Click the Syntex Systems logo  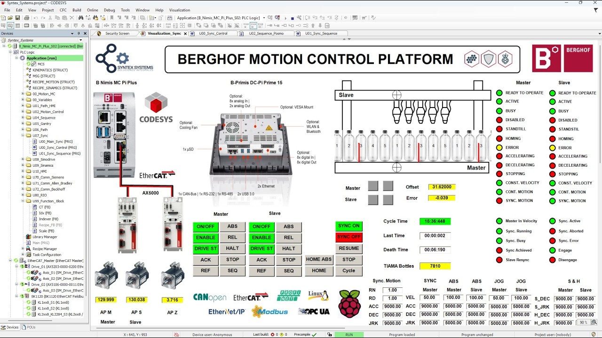pos(124,58)
